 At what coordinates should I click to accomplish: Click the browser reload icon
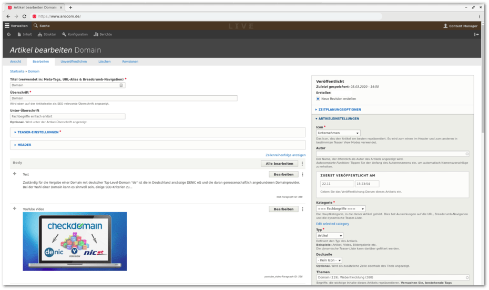tap(24, 16)
